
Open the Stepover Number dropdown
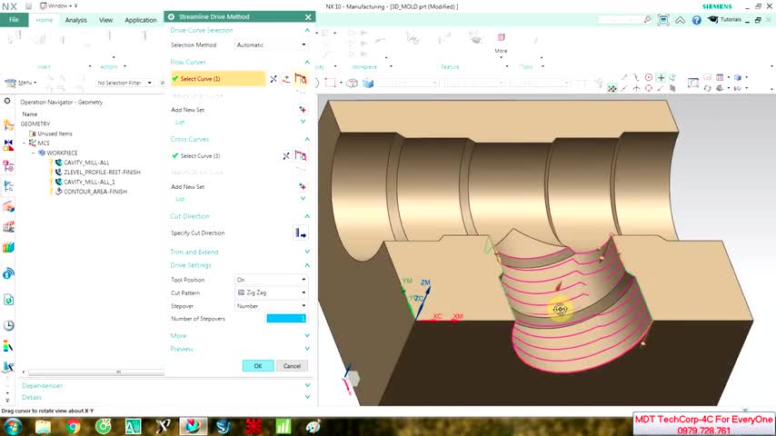[x=271, y=306]
